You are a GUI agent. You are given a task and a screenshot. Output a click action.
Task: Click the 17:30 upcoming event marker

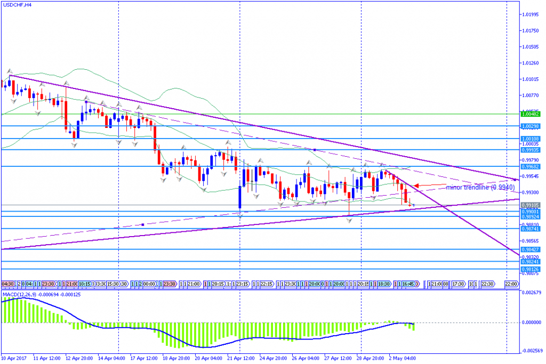click(x=459, y=284)
